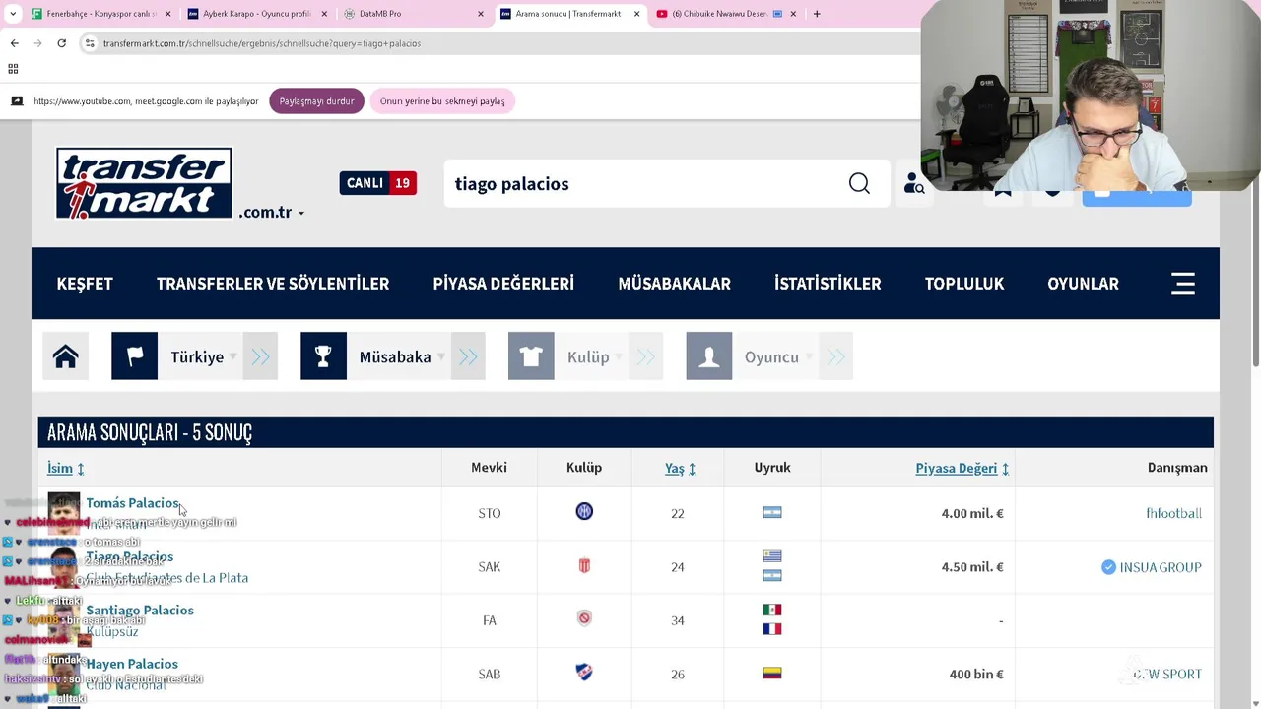Click the shirt icon next to Kulüp
This screenshot has width=1261, height=709.
pyautogui.click(x=531, y=356)
